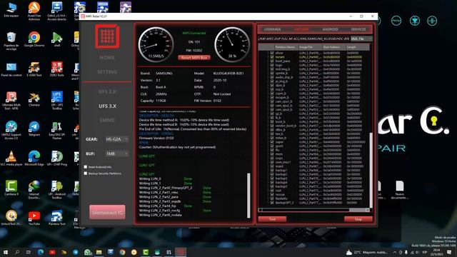Click the partition list vertical scrollbar
Screen dimensions: 457x257
click(x=371, y=170)
